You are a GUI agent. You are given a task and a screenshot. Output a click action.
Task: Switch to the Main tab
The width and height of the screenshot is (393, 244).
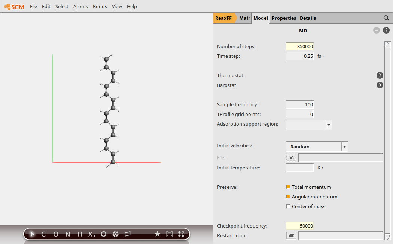point(244,18)
